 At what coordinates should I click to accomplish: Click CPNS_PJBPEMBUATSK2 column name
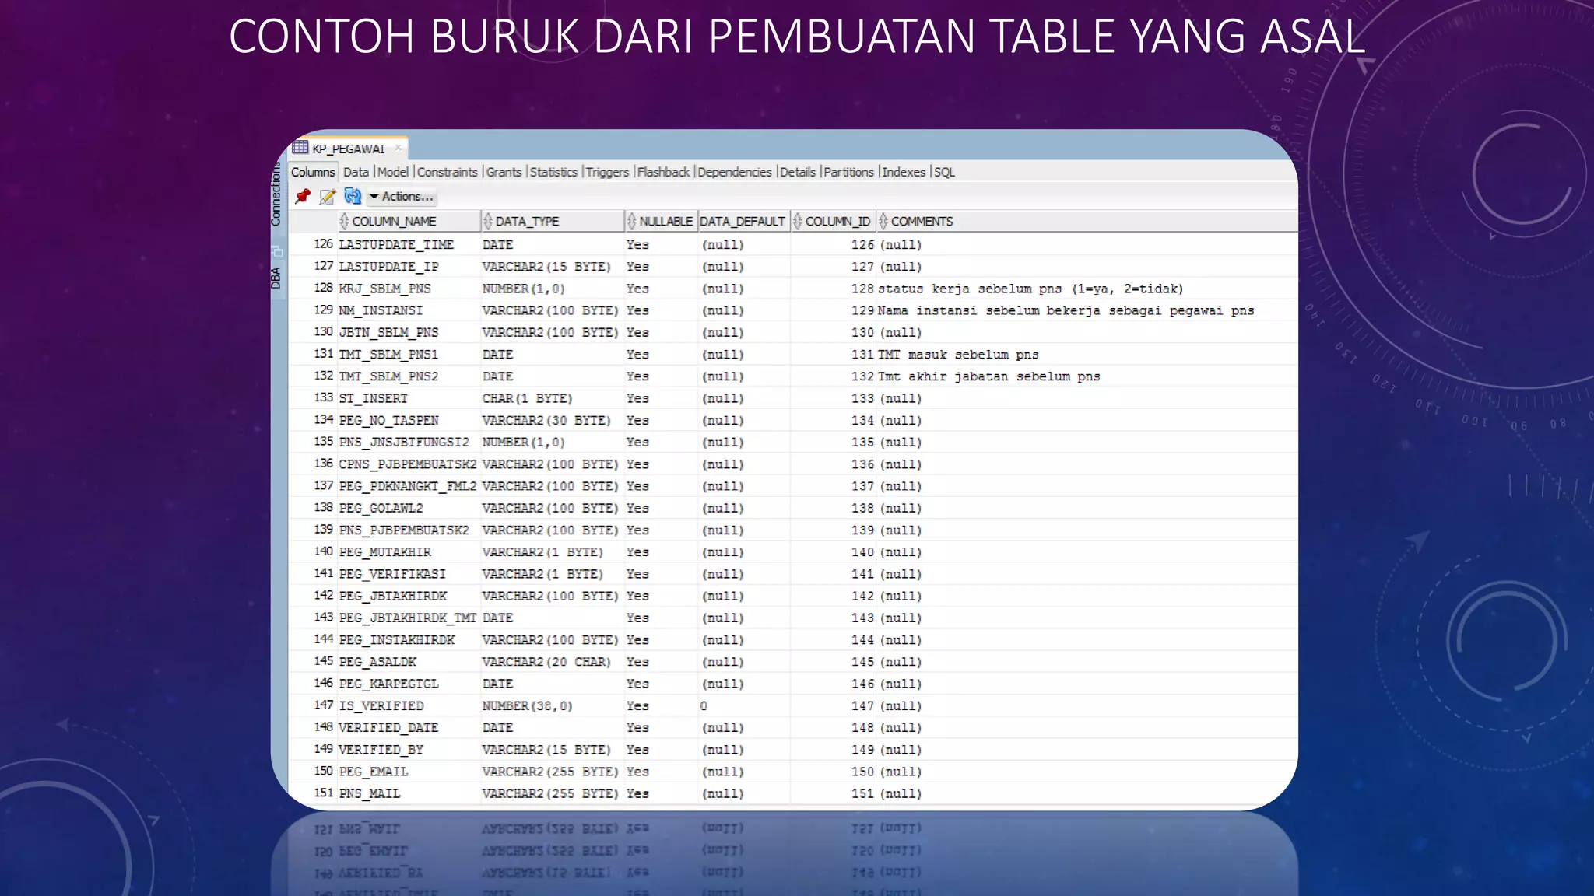click(407, 464)
